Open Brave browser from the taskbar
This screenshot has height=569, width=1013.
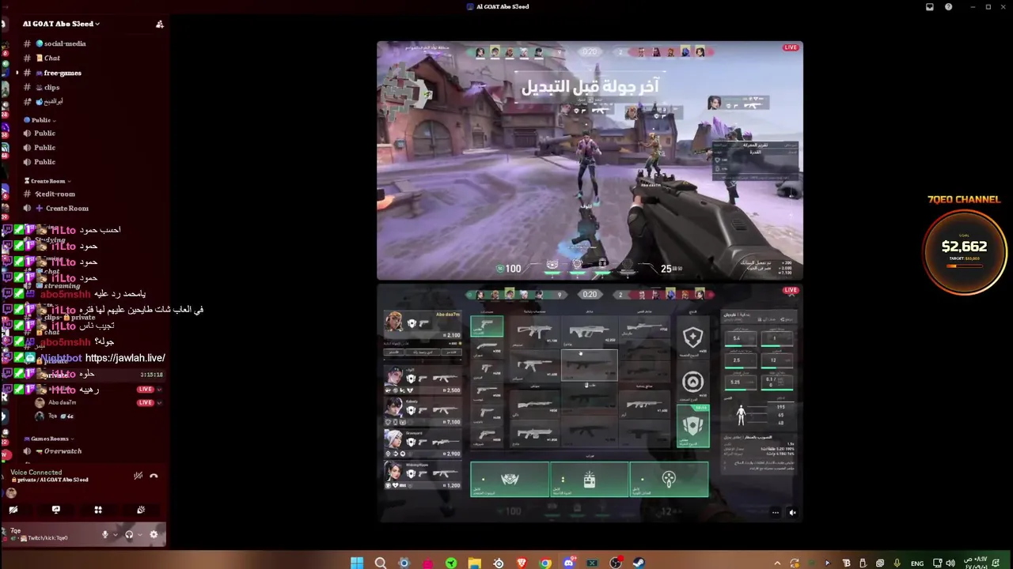(x=522, y=563)
